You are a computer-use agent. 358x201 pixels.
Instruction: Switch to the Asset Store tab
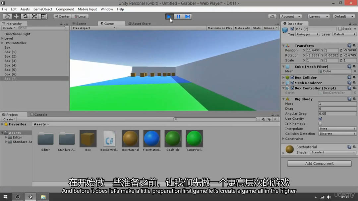[x=140, y=23]
